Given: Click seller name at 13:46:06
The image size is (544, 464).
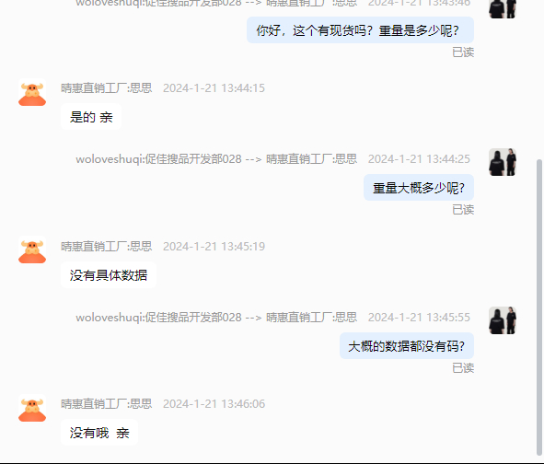Looking at the screenshot, I should point(107,404).
